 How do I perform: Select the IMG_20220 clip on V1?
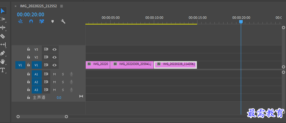click(98, 65)
